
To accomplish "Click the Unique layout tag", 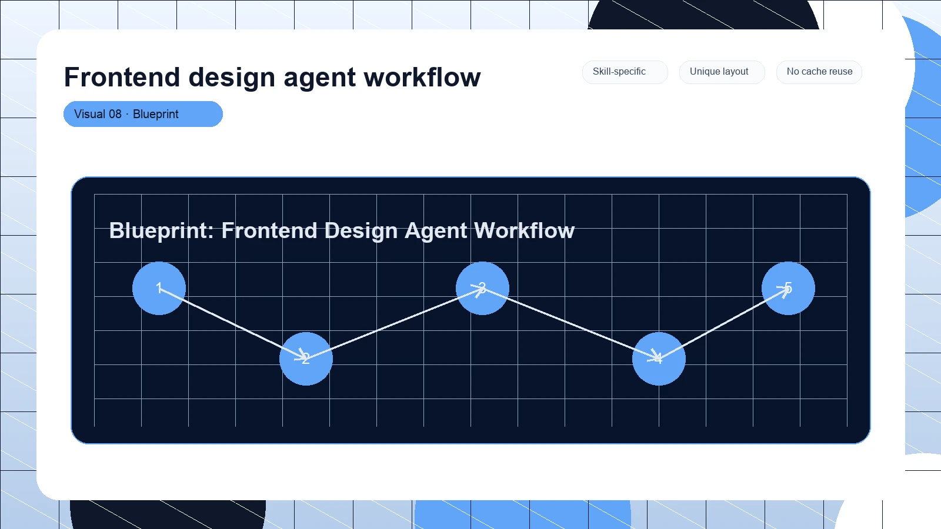I will click(x=722, y=72).
